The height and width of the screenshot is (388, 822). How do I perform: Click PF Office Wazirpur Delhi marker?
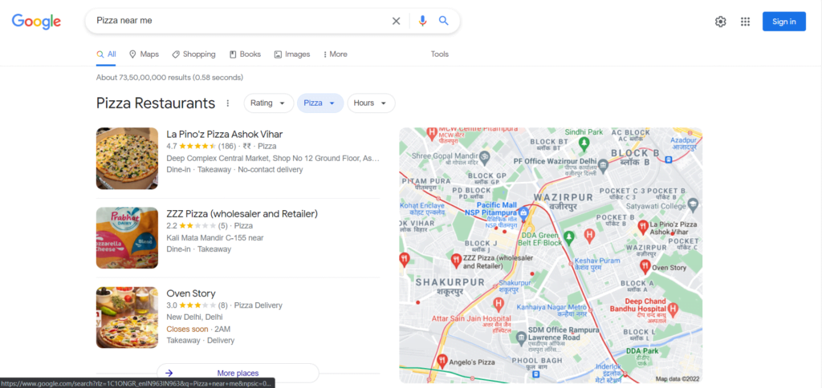603,166
